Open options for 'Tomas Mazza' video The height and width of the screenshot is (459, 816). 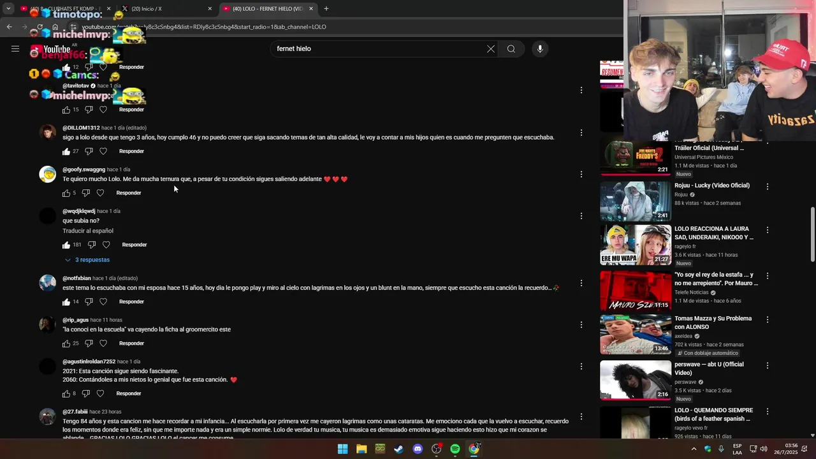(768, 319)
